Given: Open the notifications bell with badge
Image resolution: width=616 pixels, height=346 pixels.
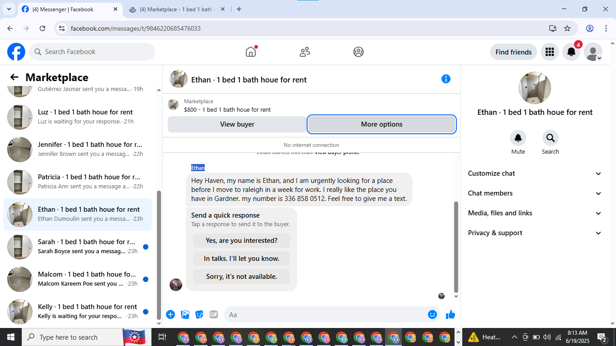Looking at the screenshot, I should (571, 52).
